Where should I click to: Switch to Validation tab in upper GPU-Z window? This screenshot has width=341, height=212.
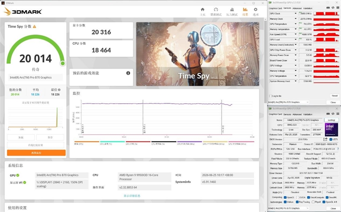308,8
